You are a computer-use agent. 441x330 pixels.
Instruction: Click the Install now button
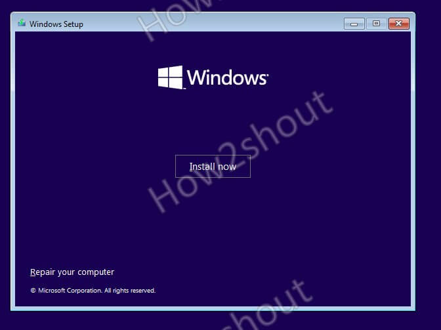213,167
